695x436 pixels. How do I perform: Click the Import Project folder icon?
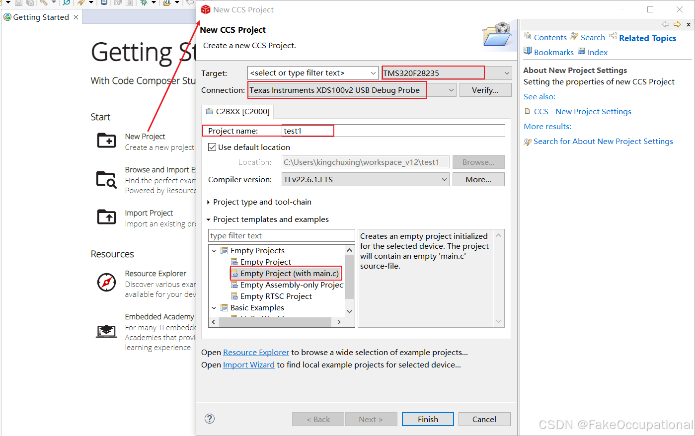106,217
